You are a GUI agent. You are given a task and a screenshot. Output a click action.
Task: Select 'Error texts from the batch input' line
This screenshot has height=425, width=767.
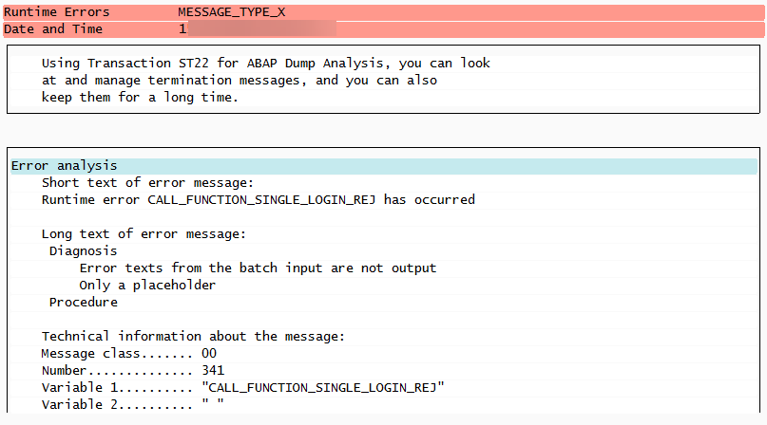point(258,268)
